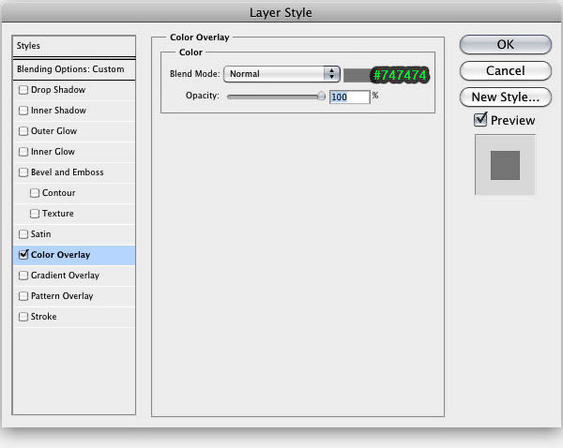Tick the Inner Glow checkbox
This screenshot has width=563, height=448.
23,152
